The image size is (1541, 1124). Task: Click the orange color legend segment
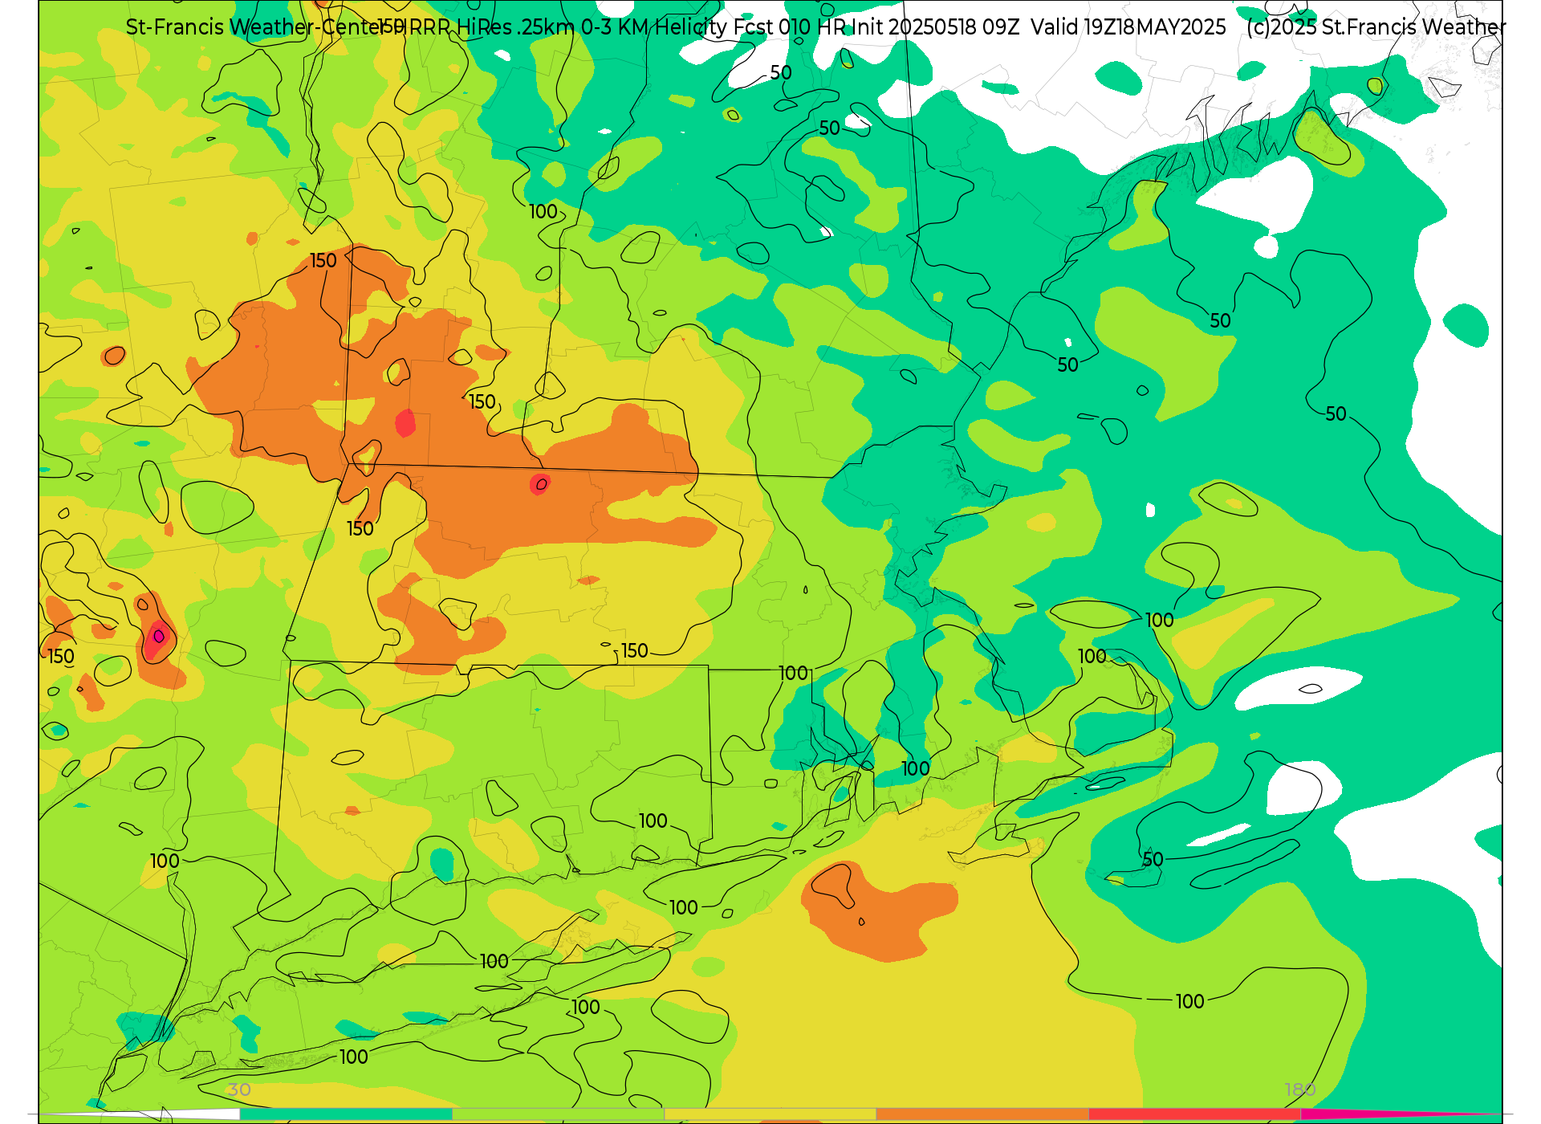coord(982,1114)
